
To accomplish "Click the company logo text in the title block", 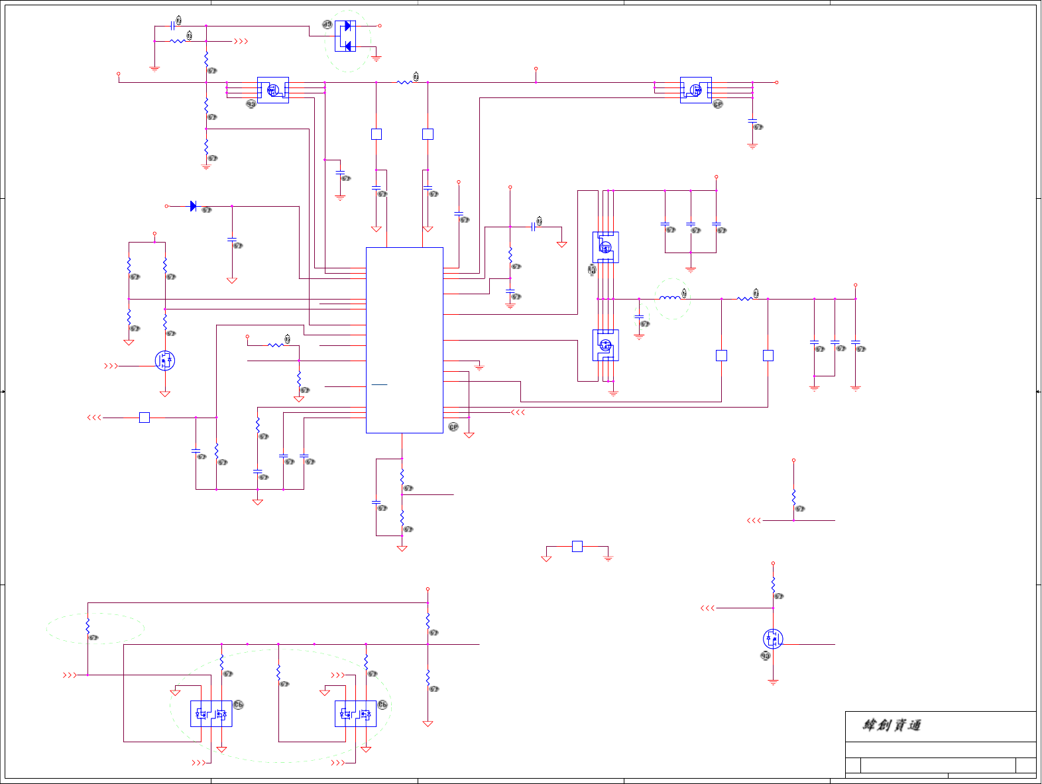I will [892, 725].
